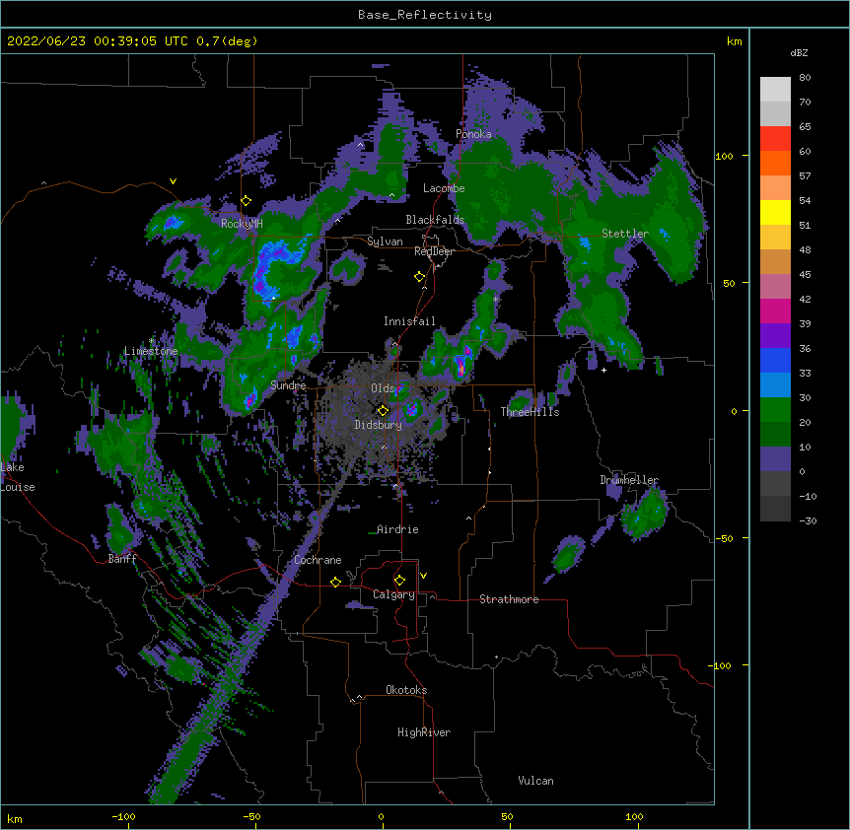Click the yellow diamond marker above RockyMH
850x830 pixels.
coord(247,201)
